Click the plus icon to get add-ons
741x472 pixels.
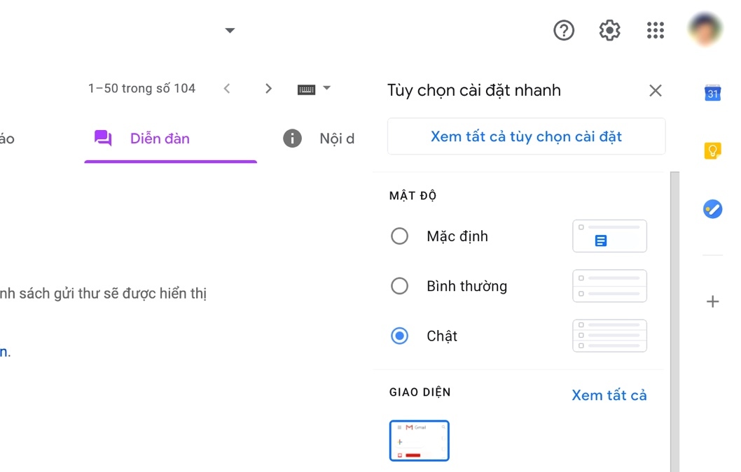[x=712, y=302]
